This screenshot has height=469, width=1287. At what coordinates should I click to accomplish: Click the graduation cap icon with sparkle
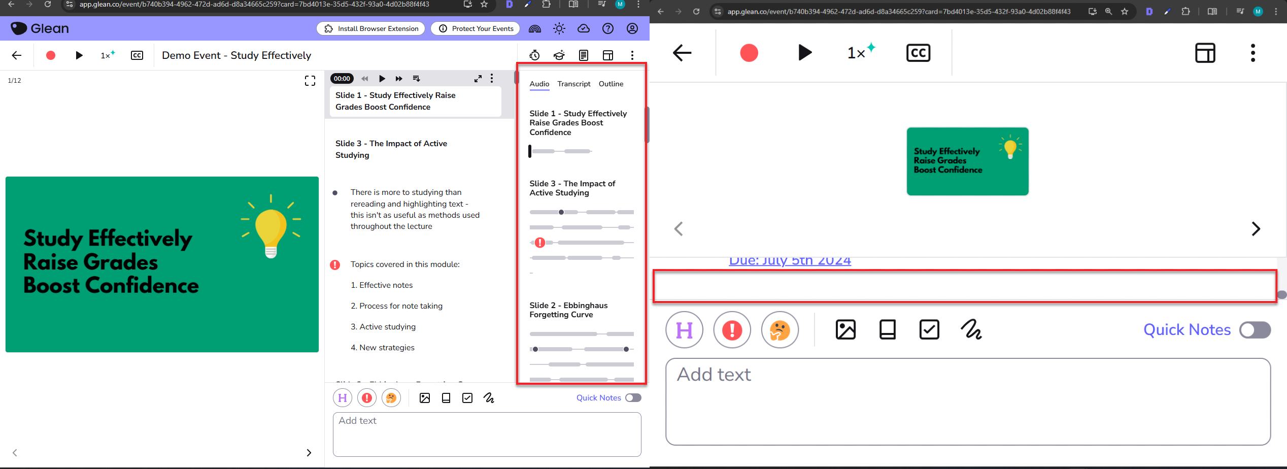click(x=559, y=55)
